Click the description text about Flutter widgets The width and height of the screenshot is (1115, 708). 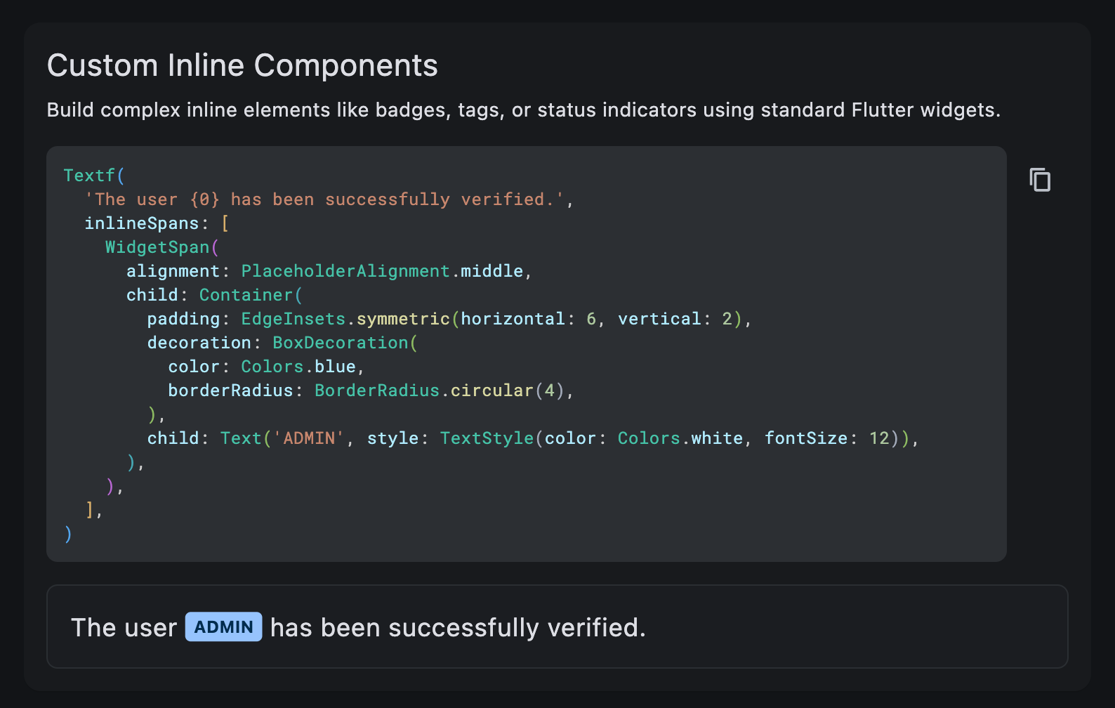click(523, 110)
